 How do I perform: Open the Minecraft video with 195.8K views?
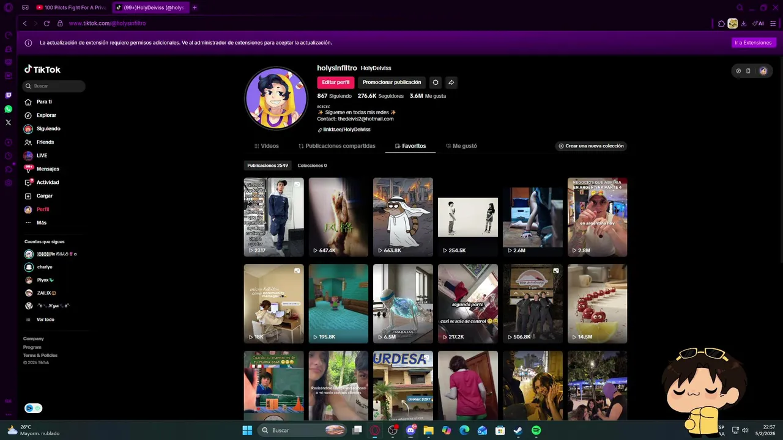[338, 304]
